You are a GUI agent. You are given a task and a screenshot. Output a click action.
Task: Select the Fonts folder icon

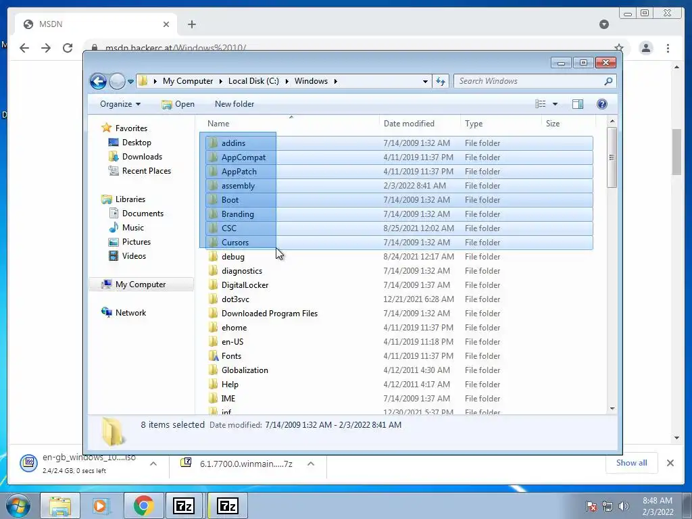point(213,355)
